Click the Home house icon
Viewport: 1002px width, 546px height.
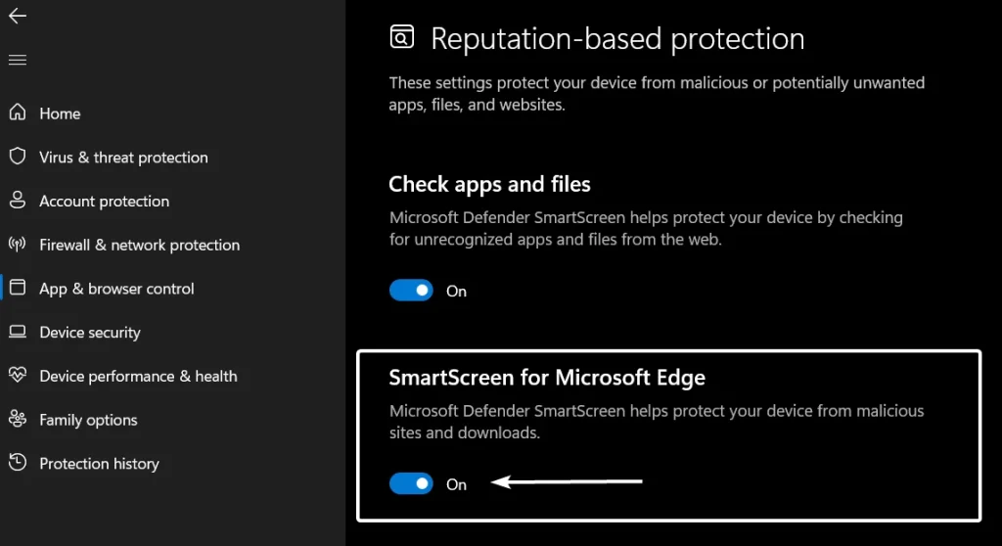point(18,113)
